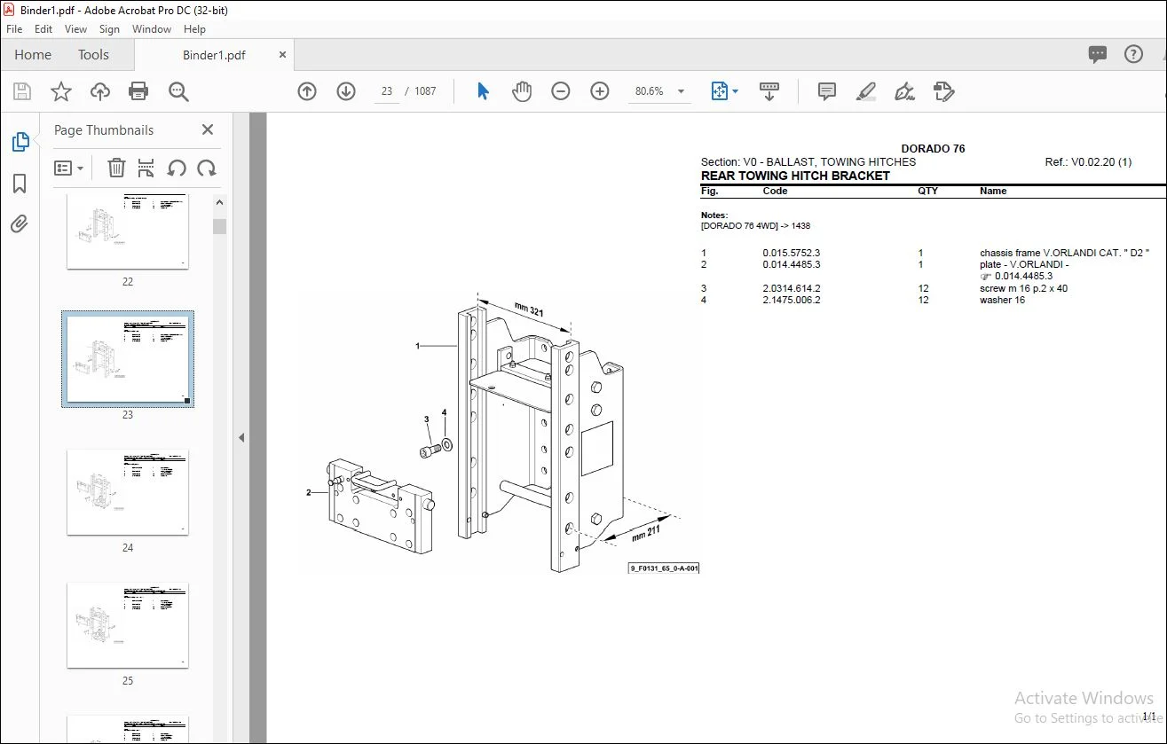The height and width of the screenshot is (744, 1167).
Task: Upload file to cloud icon
Action: (100, 91)
